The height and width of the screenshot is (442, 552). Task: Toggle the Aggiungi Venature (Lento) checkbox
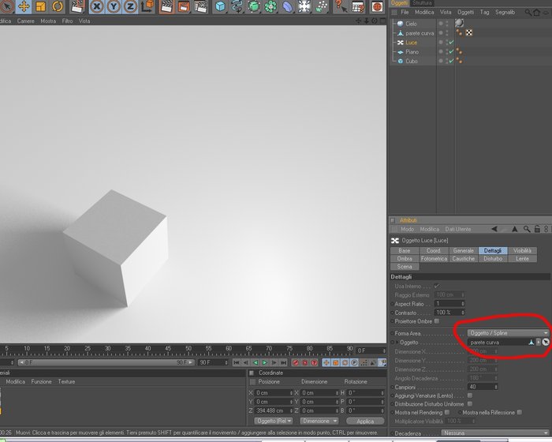click(470, 395)
